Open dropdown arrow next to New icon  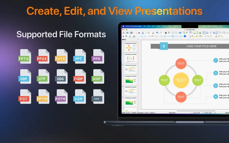[x=125, y=33]
